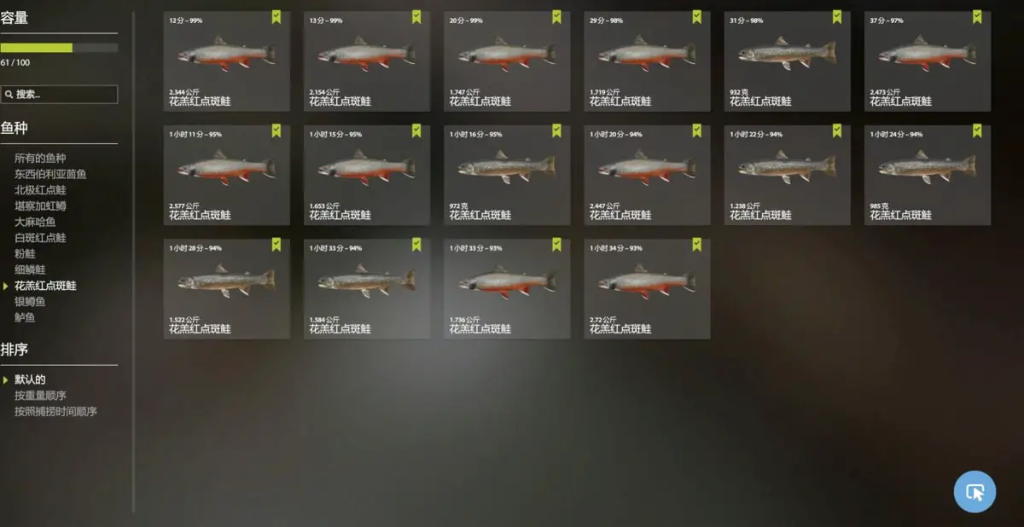
Task: Click the green bookmark icon on the 2.577 公斤 fish card
Action: tap(276, 130)
